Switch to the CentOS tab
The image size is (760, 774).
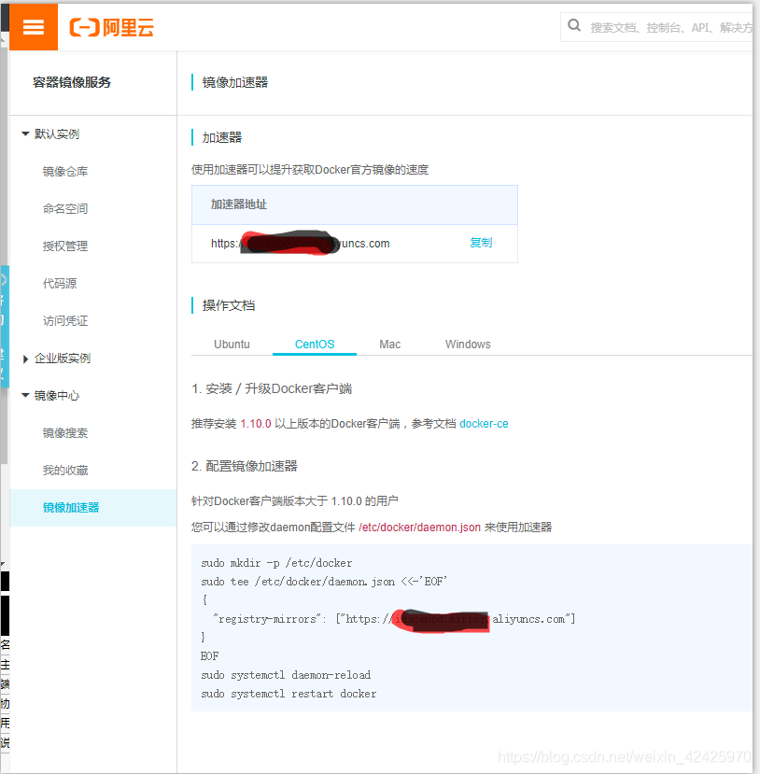click(315, 345)
